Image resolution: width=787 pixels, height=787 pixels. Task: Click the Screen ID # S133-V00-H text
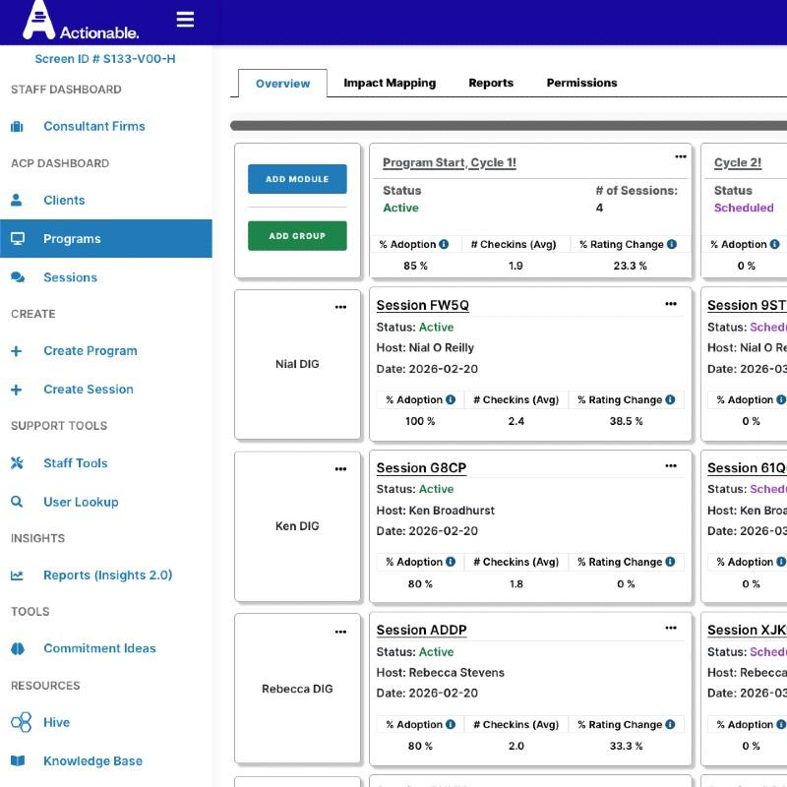click(x=105, y=59)
